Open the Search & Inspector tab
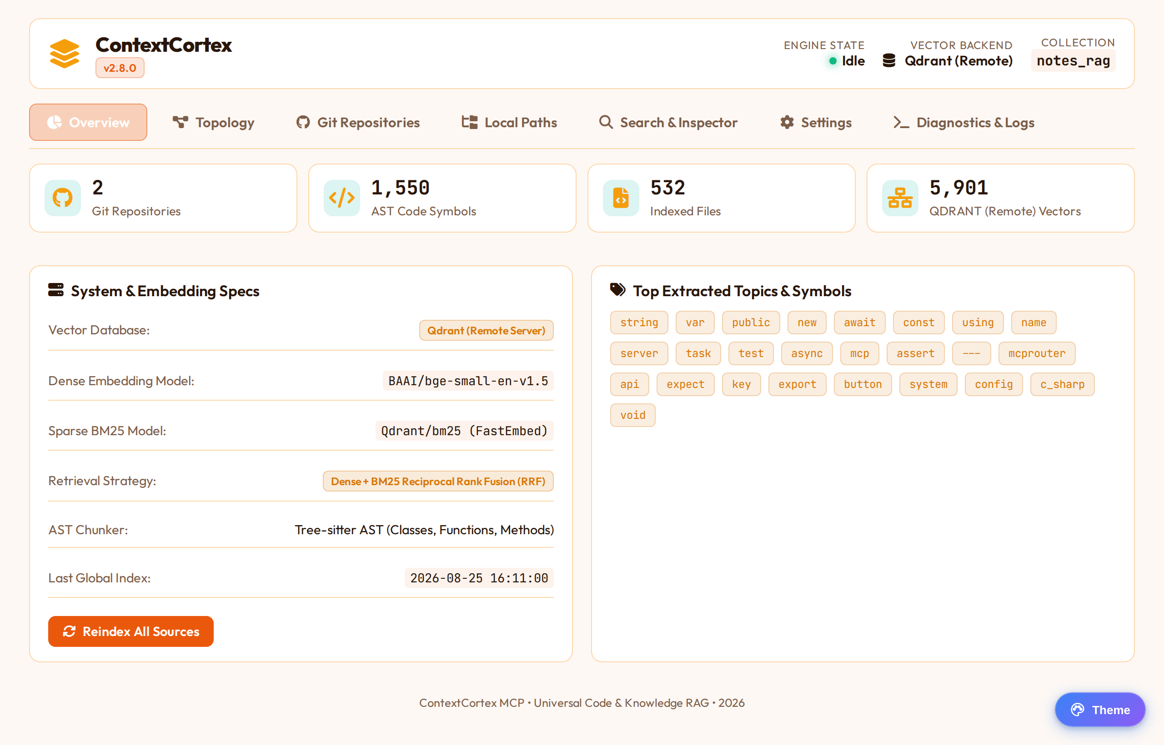 [x=668, y=122]
